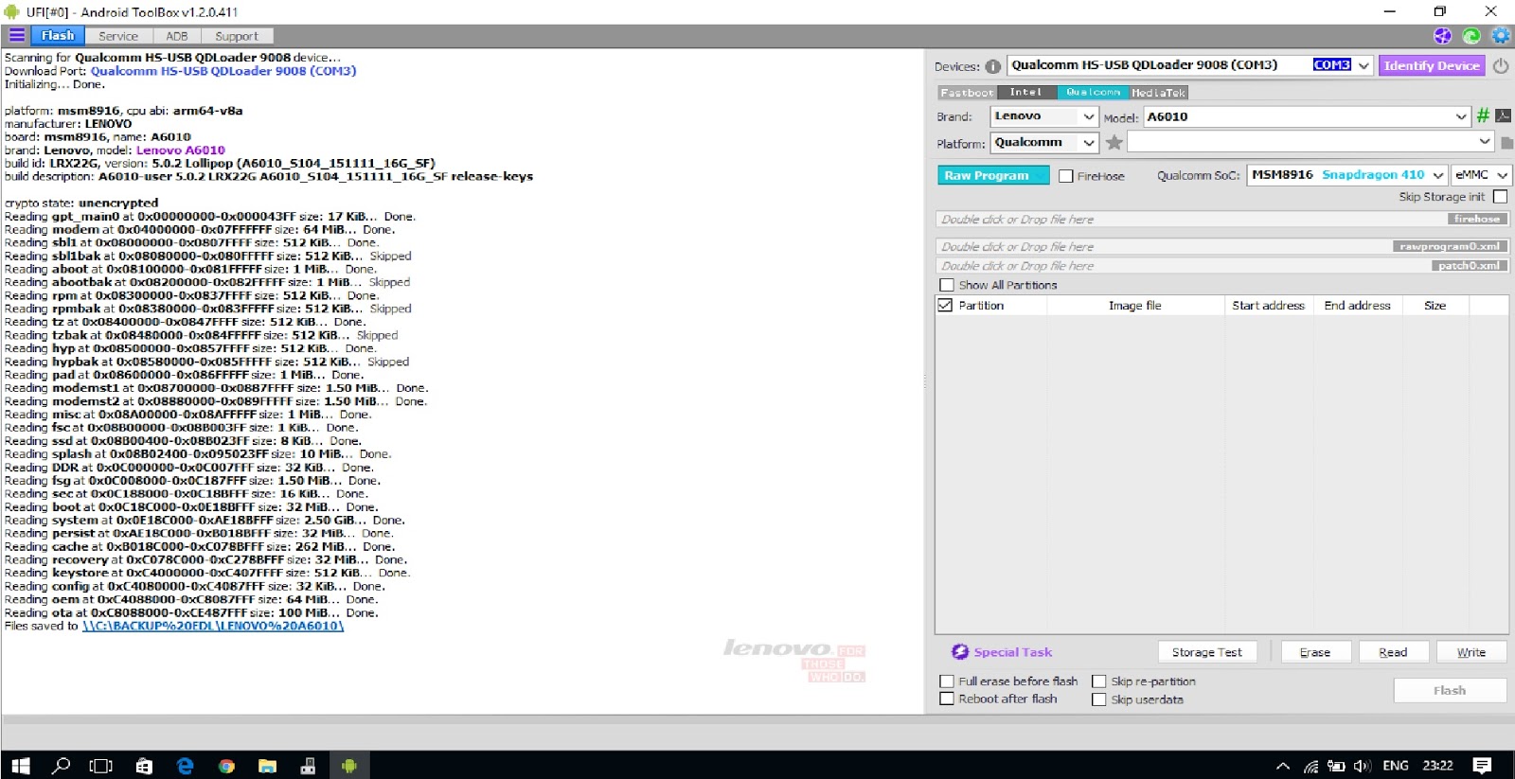Click the Erase button
The width and height of the screenshot is (1515, 779).
click(x=1315, y=652)
